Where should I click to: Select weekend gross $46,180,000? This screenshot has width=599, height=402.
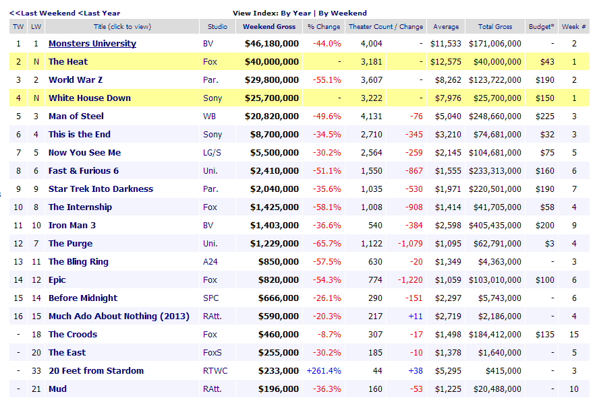pos(272,44)
